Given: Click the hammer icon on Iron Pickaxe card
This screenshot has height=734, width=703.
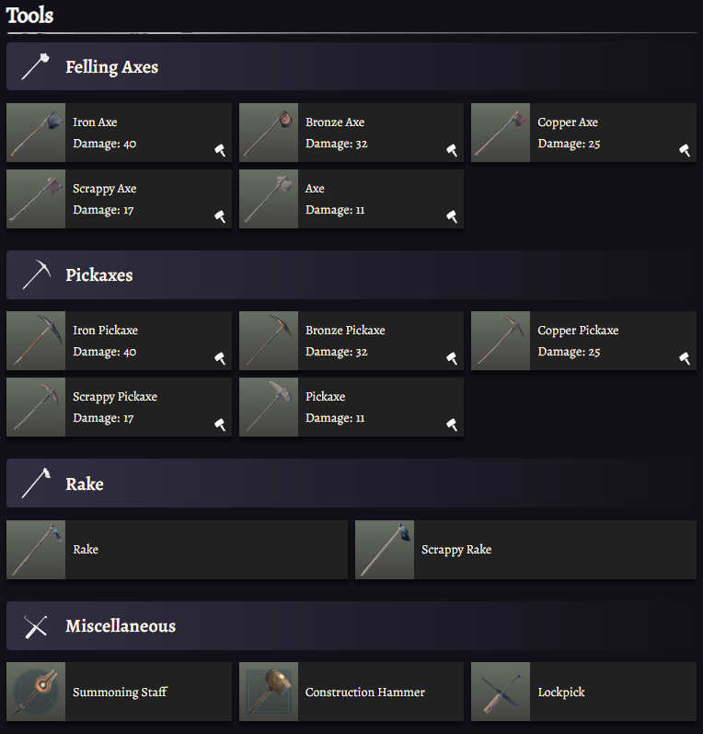Looking at the screenshot, I should click(x=220, y=358).
